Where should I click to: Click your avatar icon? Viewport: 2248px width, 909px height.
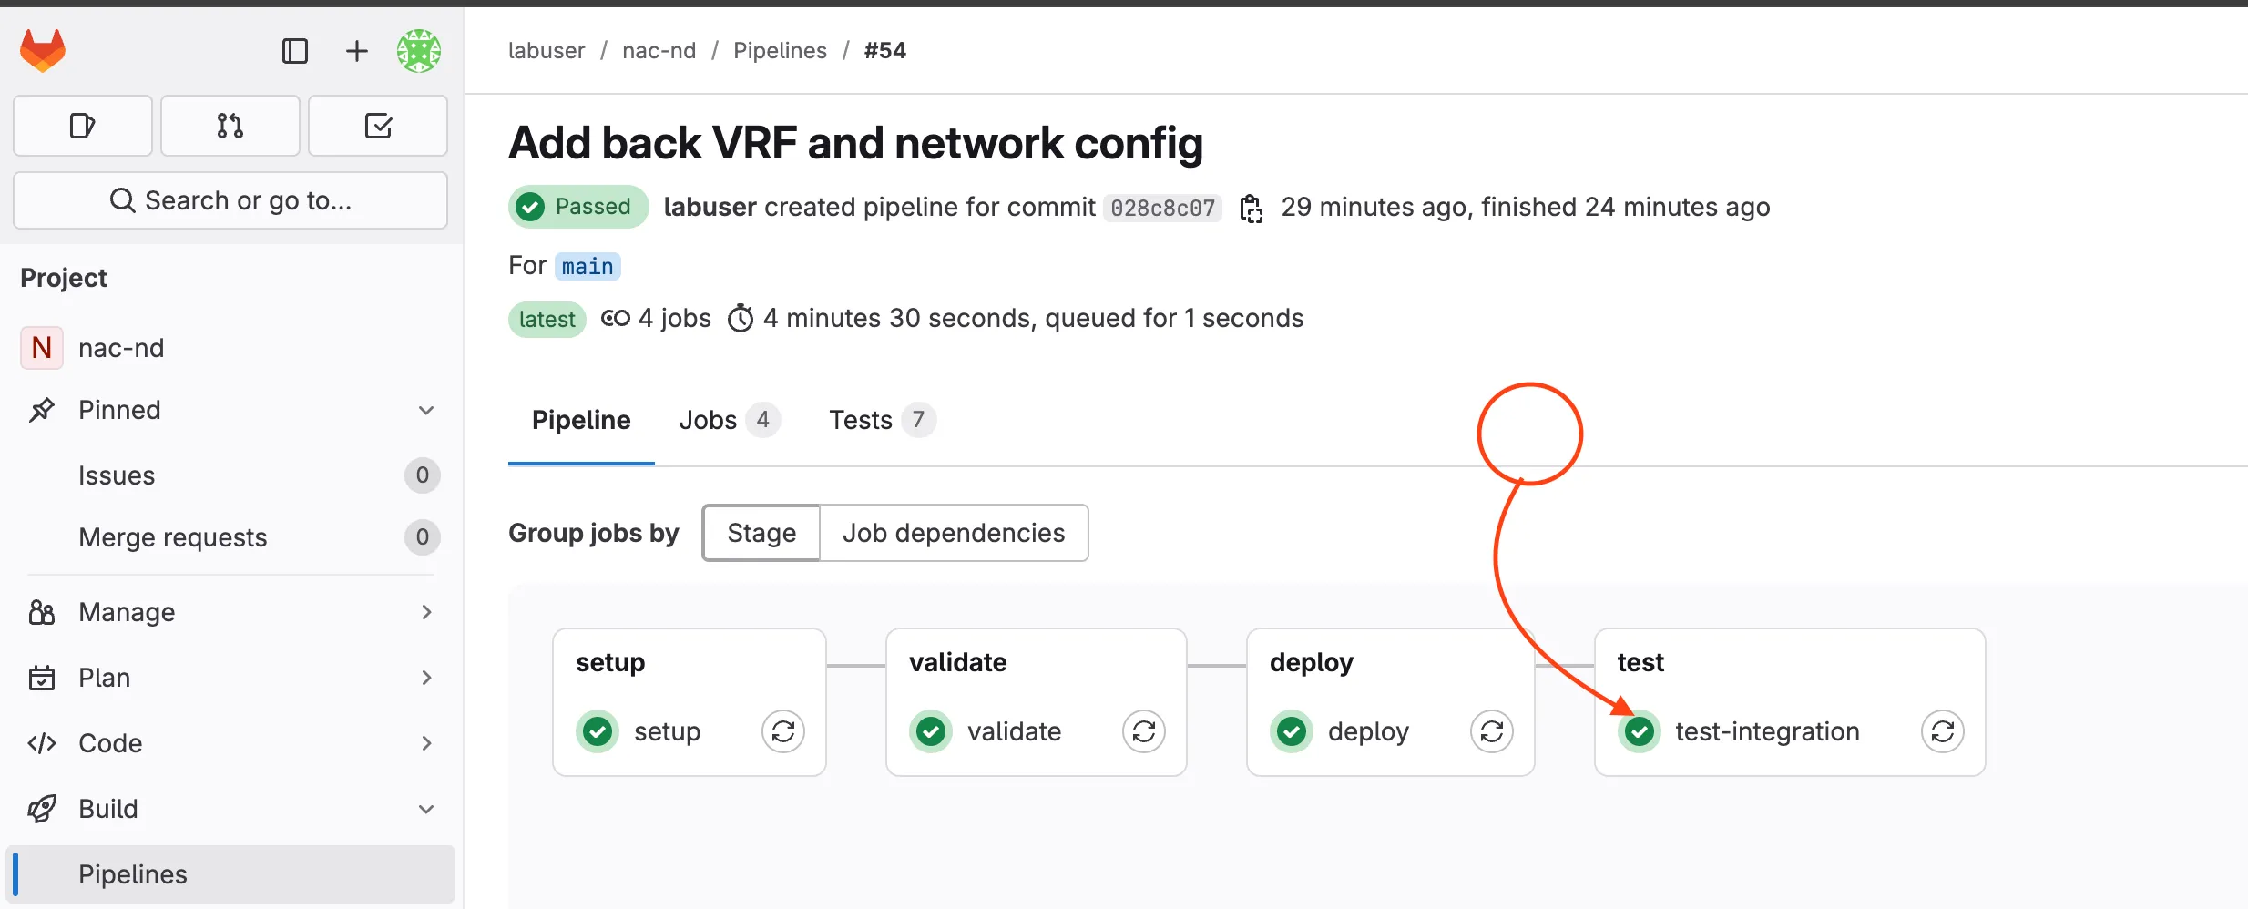click(x=418, y=51)
